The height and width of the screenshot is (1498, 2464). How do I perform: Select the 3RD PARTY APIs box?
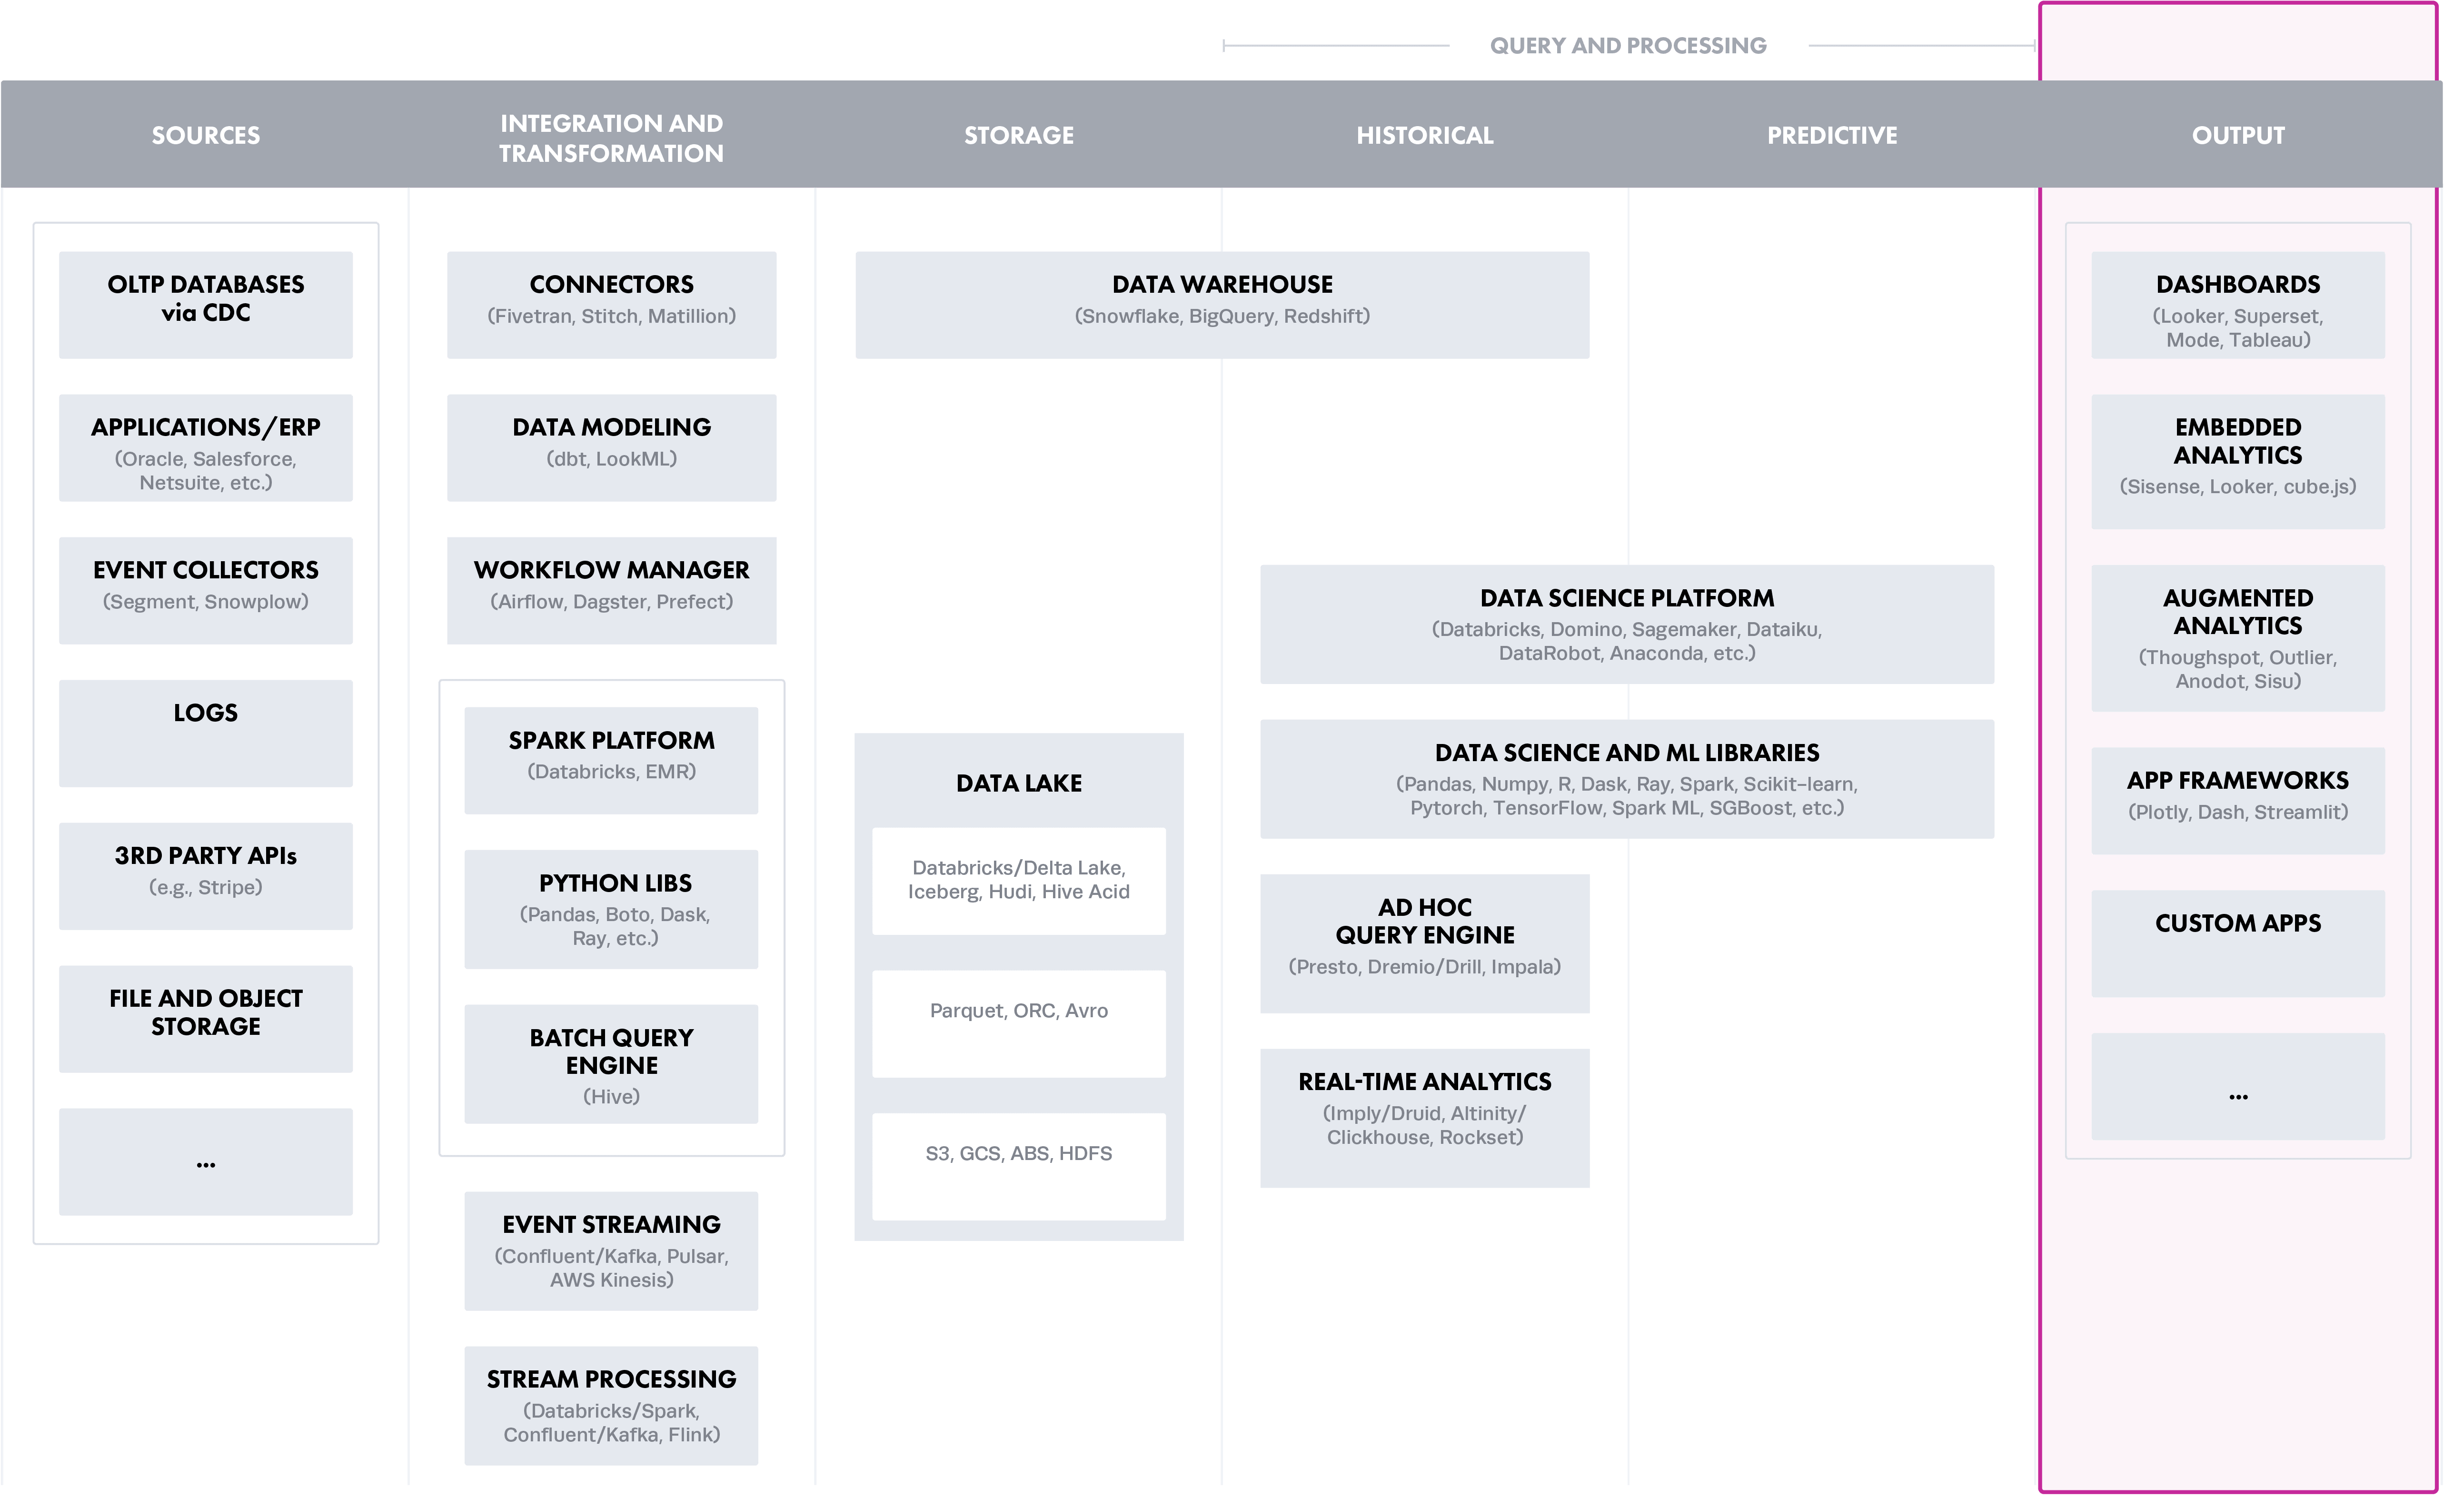(206, 877)
